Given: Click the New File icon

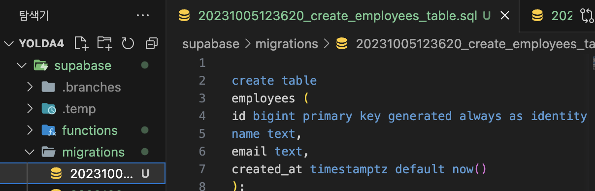Looking at the screenshot, I should click(x=81, y=44).
